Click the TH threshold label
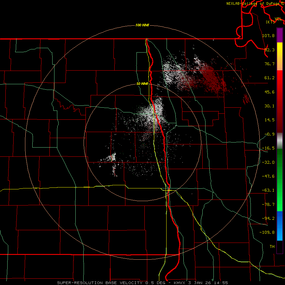285x285 pixels. [272, 246]
